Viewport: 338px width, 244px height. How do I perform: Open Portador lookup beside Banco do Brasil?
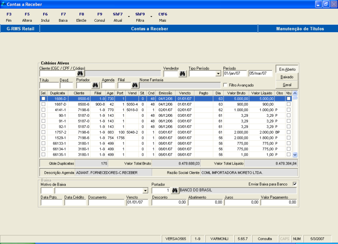[x=174, y=190]
